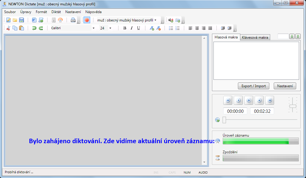
Task: Click the keyboard macro toolbar icon
Action: click(x=178, y=20)
